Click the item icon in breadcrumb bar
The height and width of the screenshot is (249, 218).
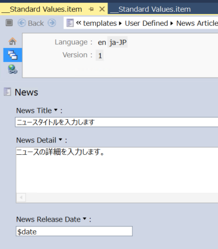pyautogui.click(x=70, y=23)
